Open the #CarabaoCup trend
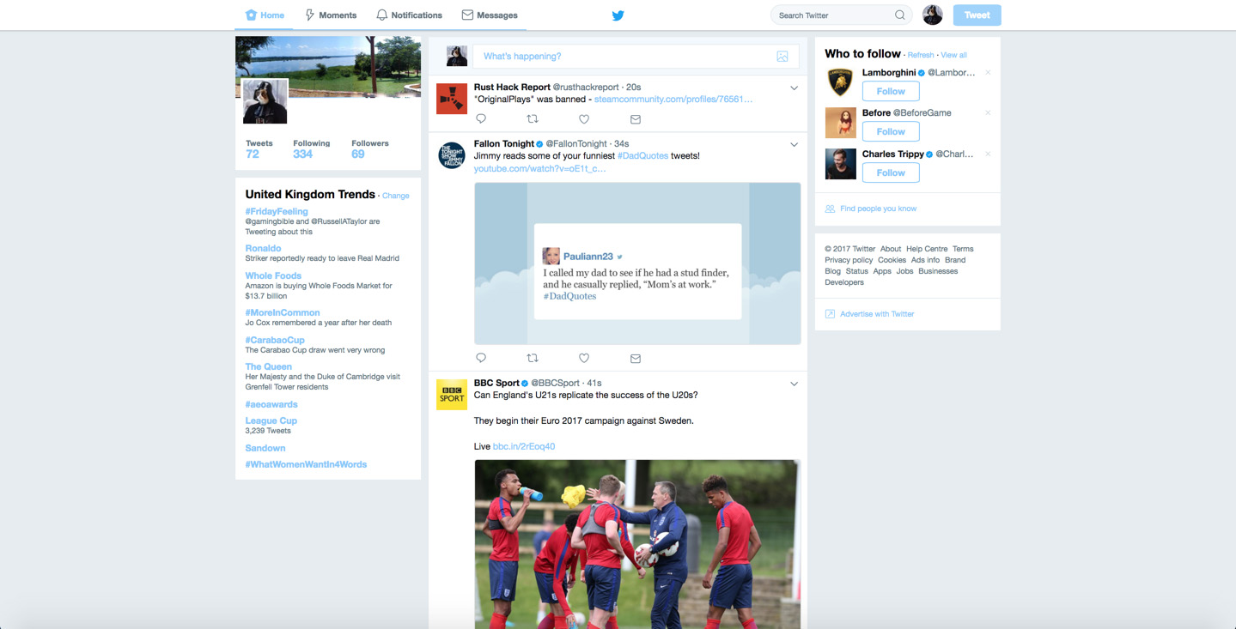Image resolution: width=1236 pixels, height=629 pixels. coord(275,340)
